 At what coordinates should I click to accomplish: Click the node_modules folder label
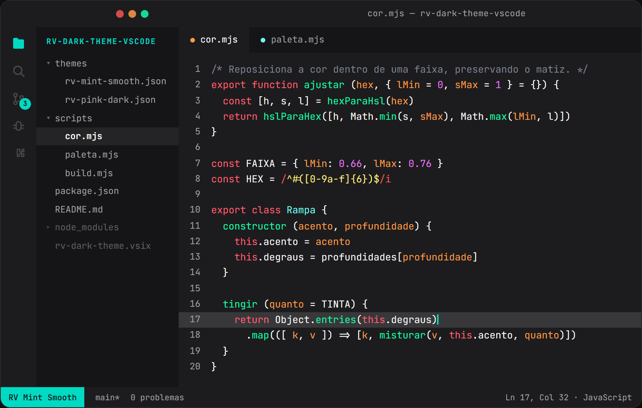(87, 227)
